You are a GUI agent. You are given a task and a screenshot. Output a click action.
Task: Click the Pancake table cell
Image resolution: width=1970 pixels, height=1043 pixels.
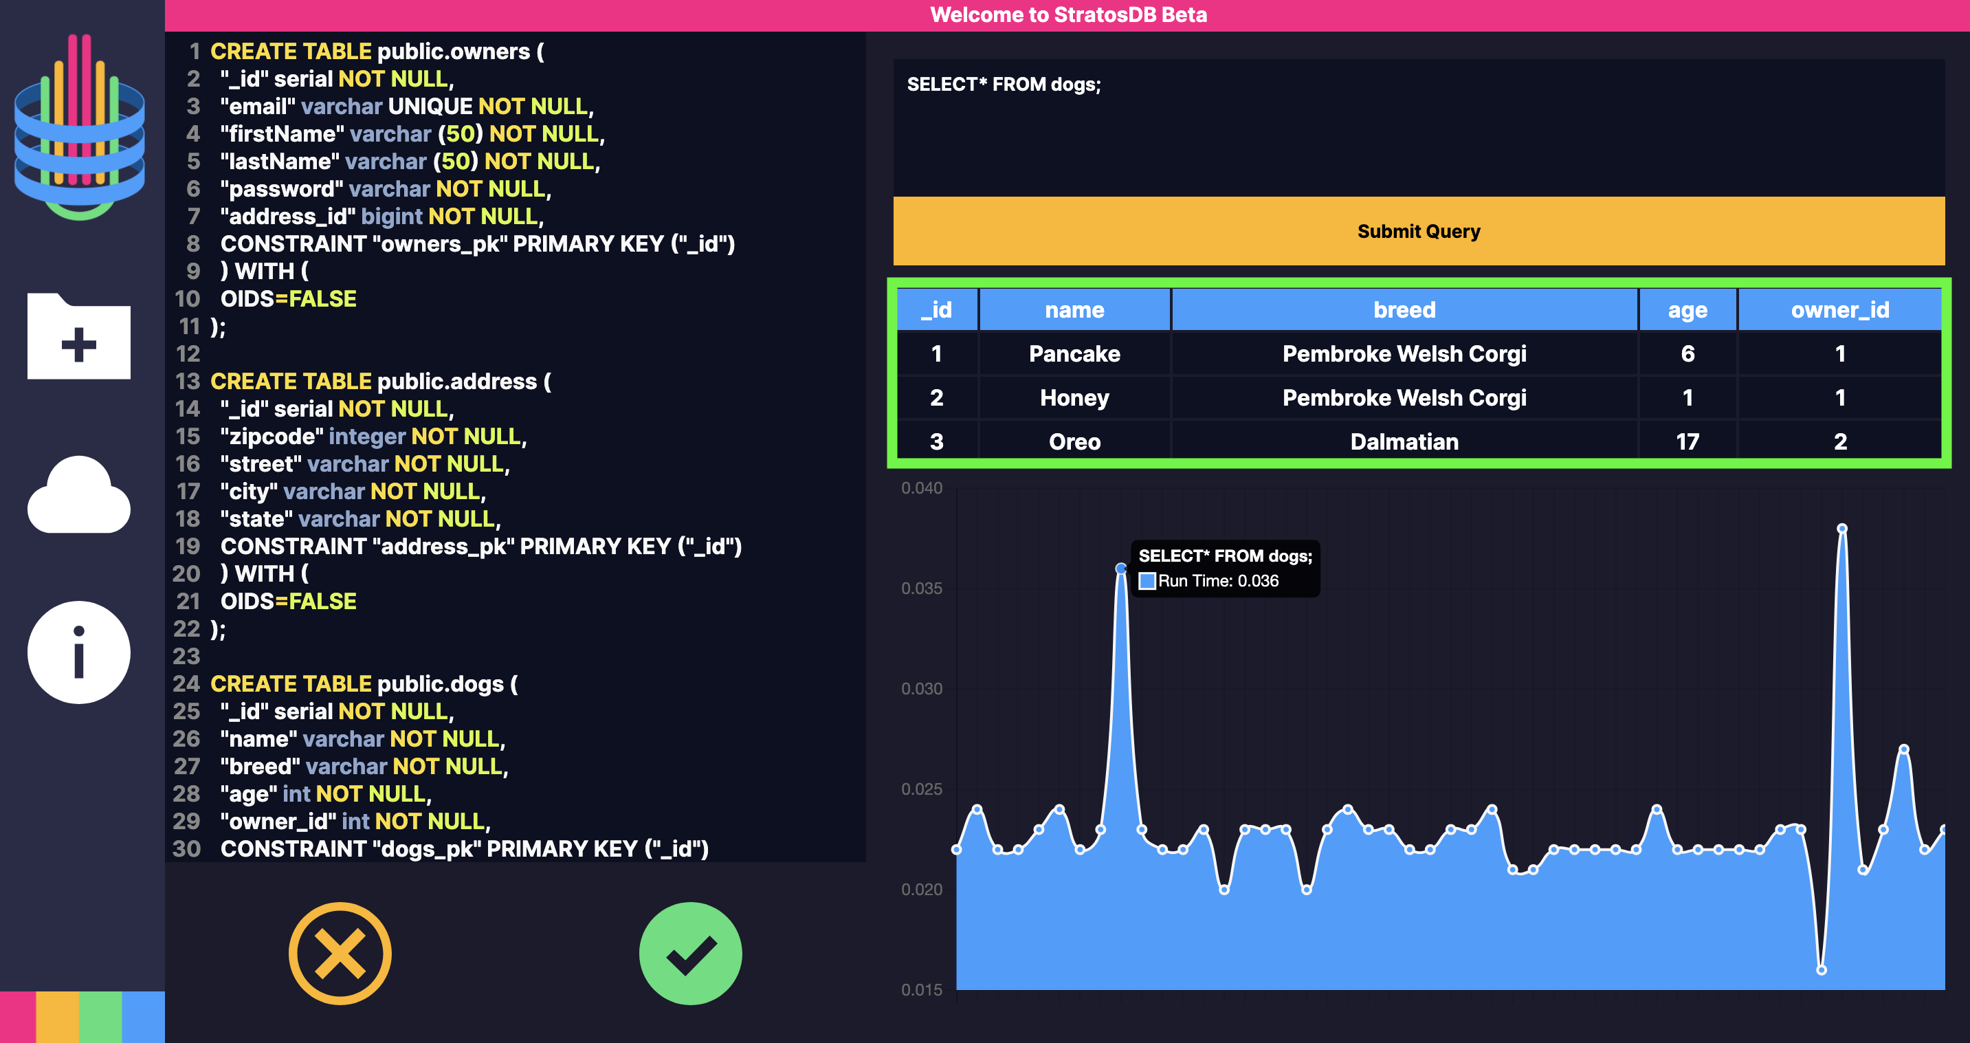tap(1074, 353)
